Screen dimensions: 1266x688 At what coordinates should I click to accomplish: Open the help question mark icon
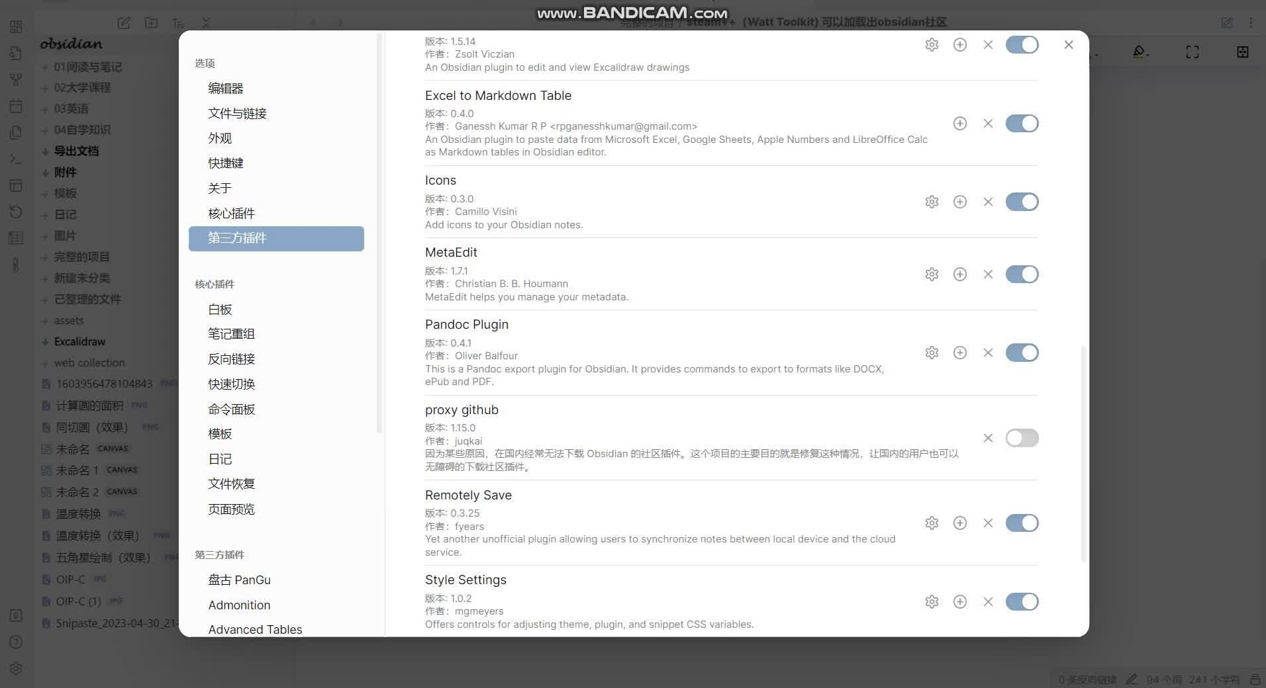point(16,642)
